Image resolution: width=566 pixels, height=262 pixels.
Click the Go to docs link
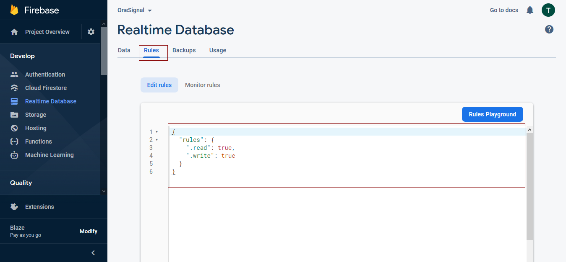click(x=504, y=10)
